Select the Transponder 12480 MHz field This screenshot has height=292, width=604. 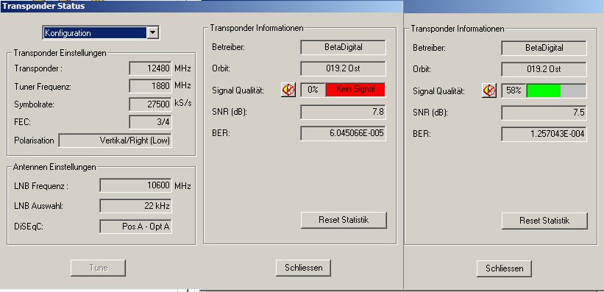click(150, 68)
